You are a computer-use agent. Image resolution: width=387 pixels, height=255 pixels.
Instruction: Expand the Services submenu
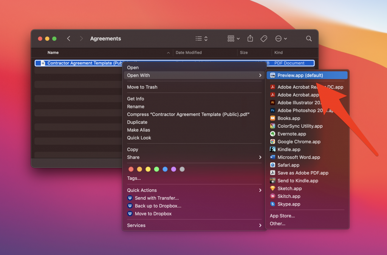coord(194,226)
